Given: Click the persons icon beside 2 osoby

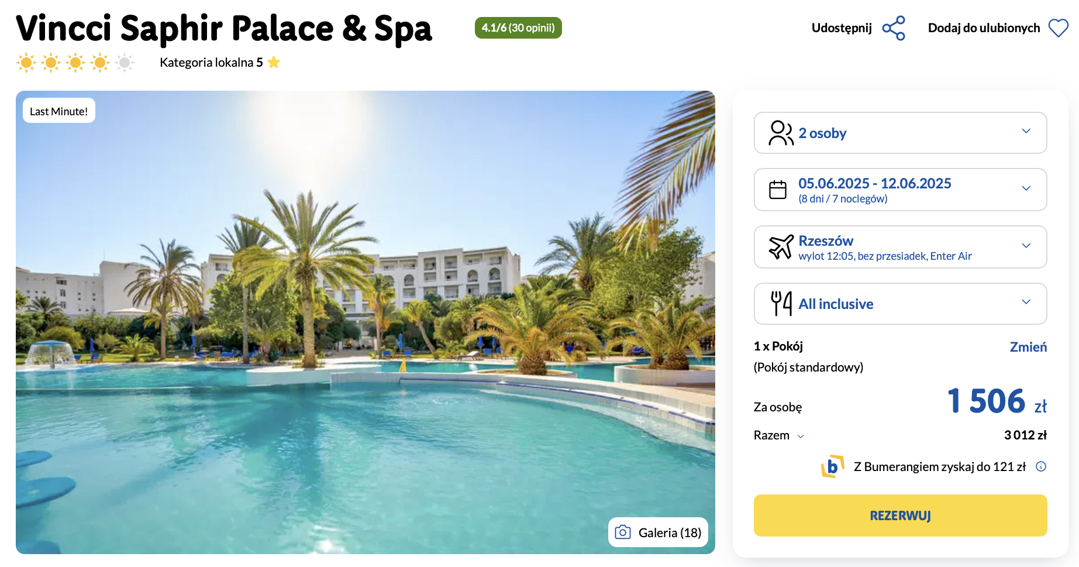Looking at the screenshot, I should (x=781, y=133).
